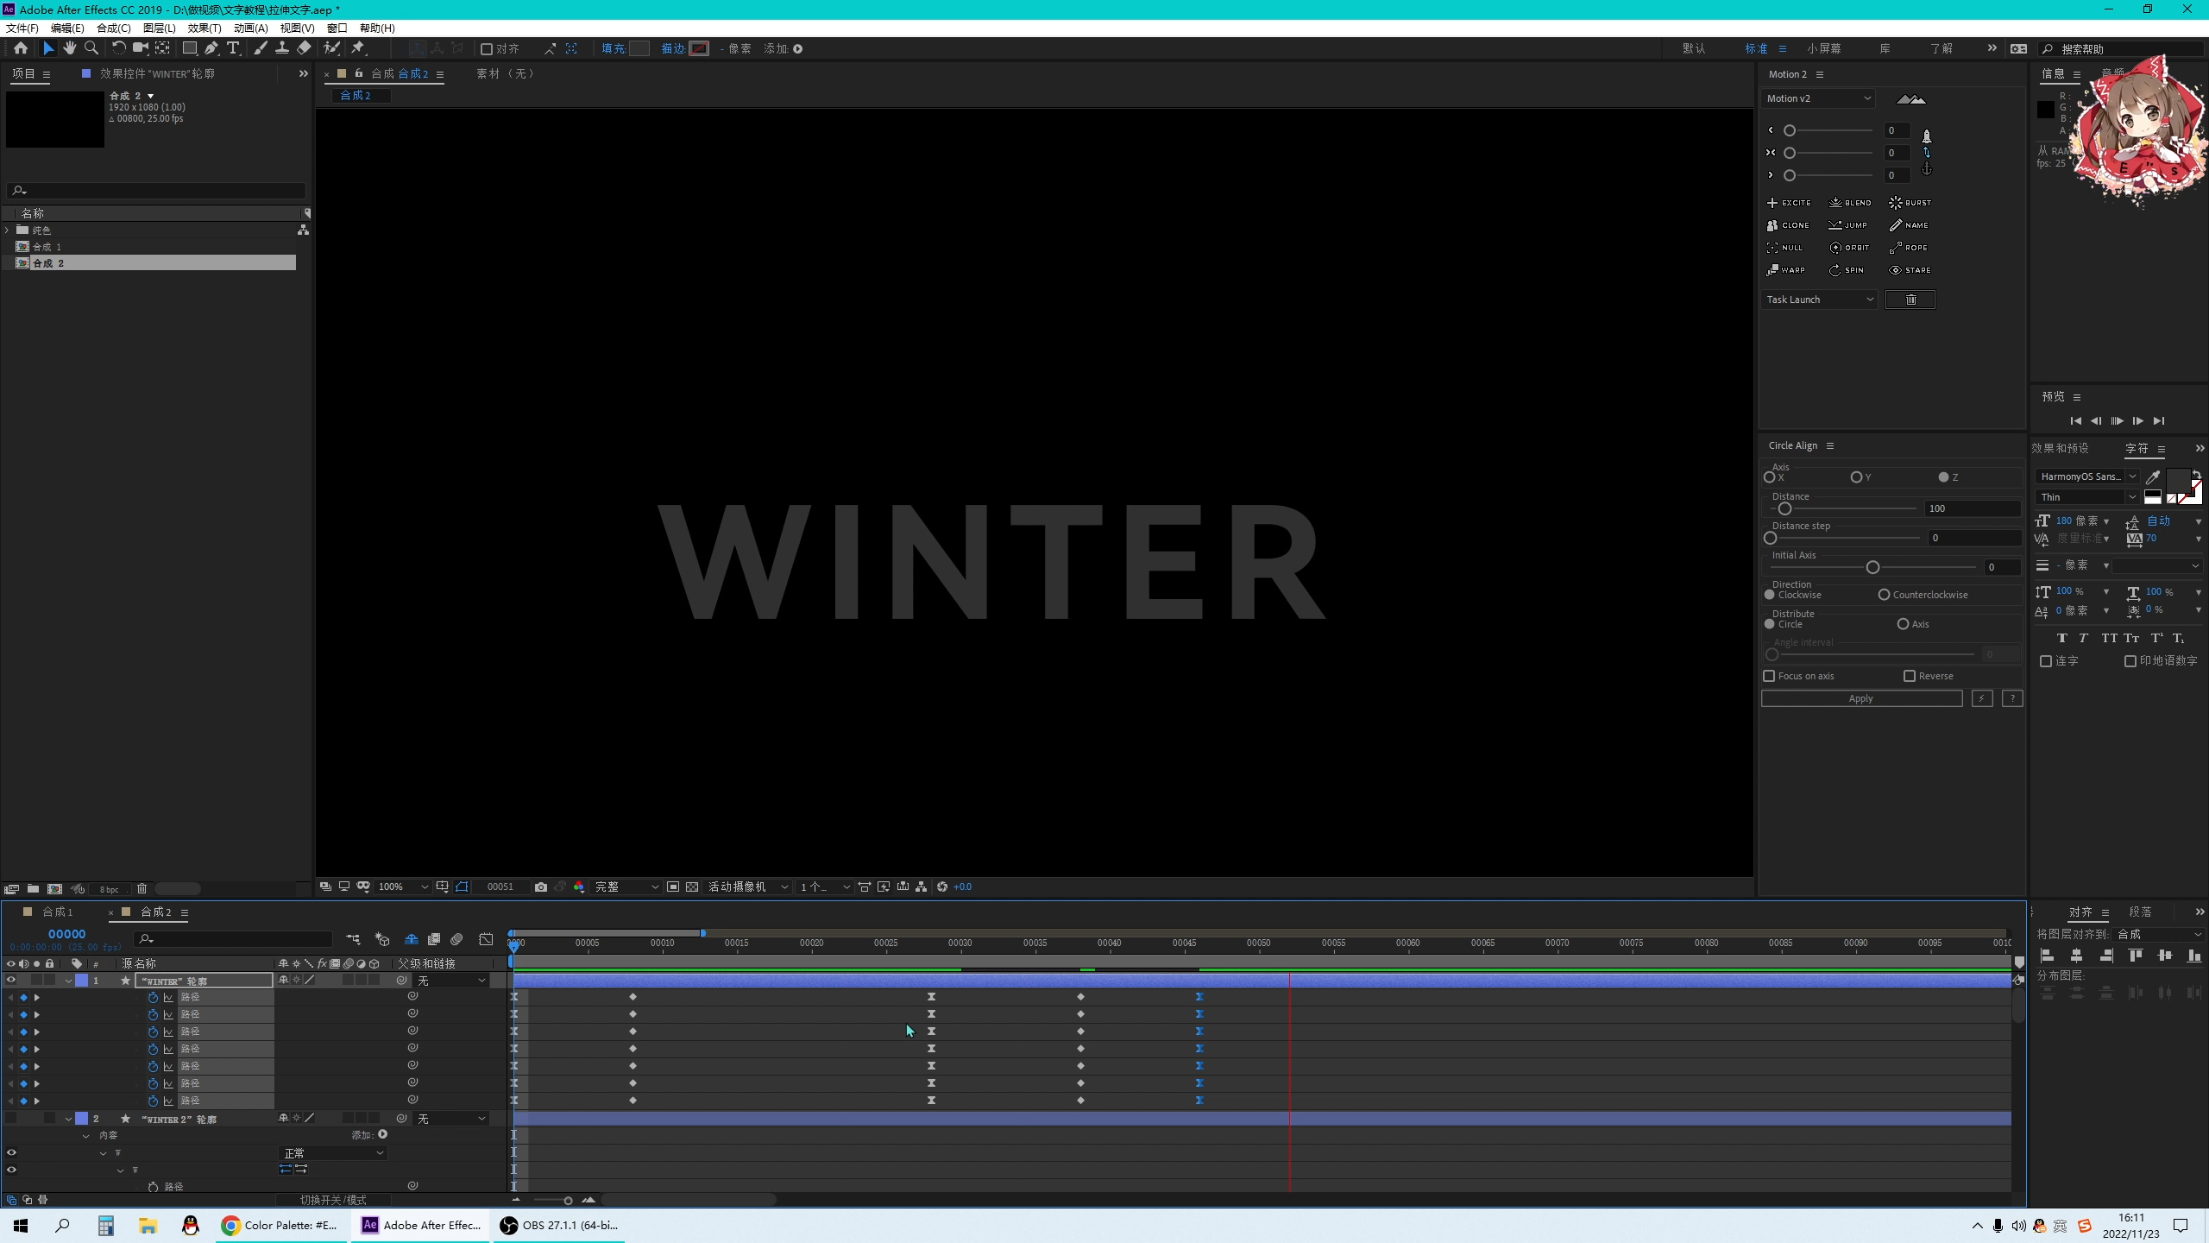Viewport: 2209px width, 1243px height.
Task: Select the Clone Stamp tool
Action: [x=281, y=48]
